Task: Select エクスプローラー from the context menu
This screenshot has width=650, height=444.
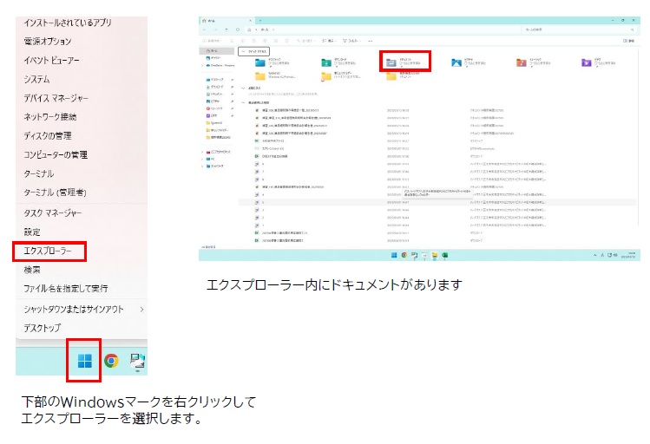Action: [49, 251]
